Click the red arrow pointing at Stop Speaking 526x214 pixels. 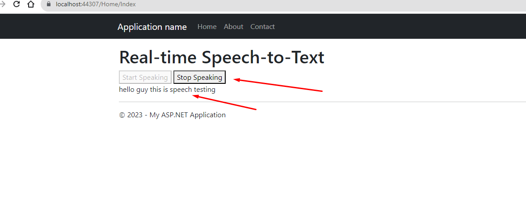(278, 85)
